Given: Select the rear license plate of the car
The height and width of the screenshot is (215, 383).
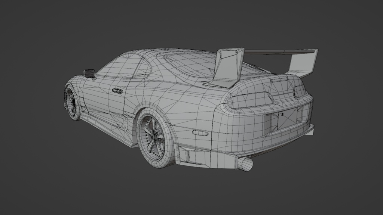Looking at the screenshot, I should click(x=287, y=119).
